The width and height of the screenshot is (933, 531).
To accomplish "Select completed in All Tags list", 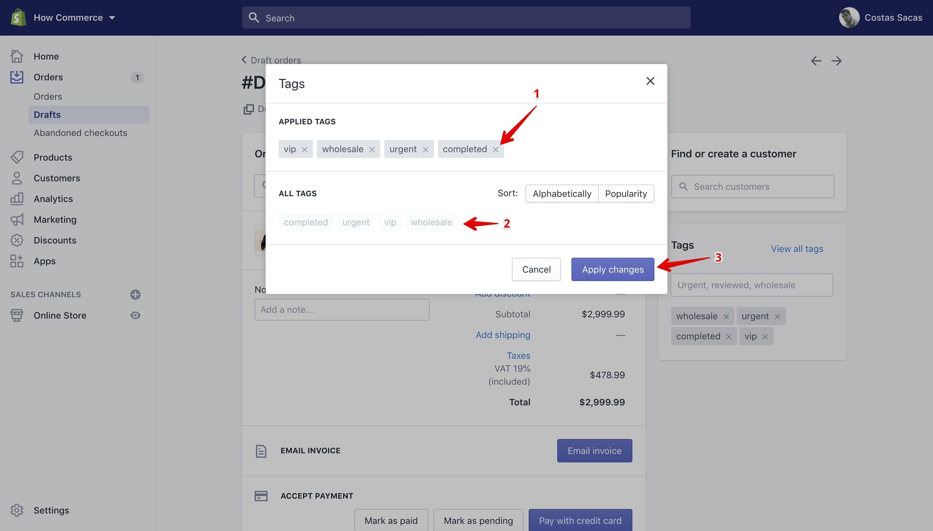I will 306,222.
